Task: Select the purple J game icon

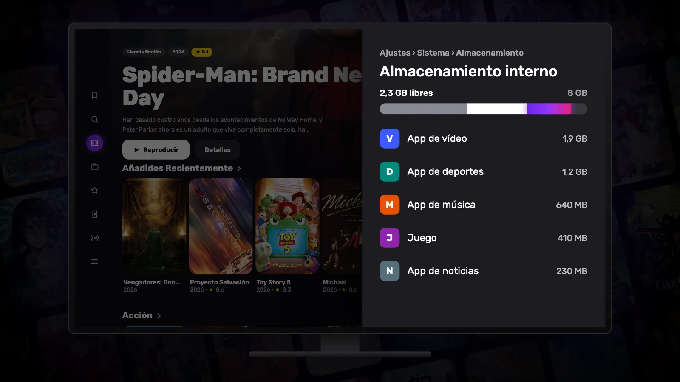Action: (x=390, y=238)
